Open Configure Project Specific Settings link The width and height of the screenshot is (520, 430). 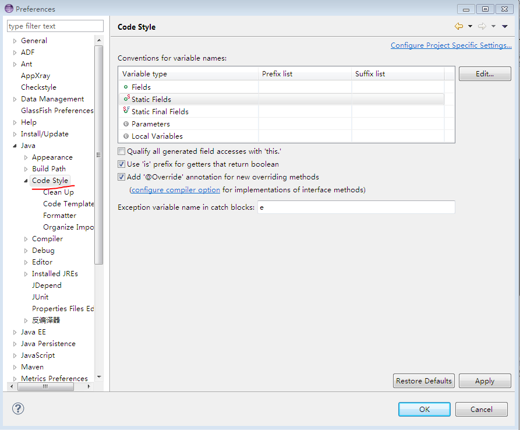pos(451,45)
